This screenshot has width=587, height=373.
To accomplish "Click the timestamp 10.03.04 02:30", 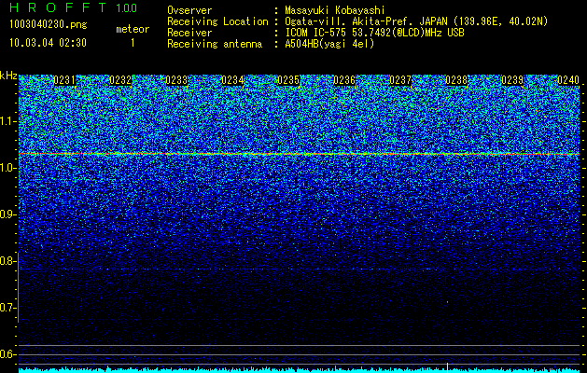I will point(48,43).
